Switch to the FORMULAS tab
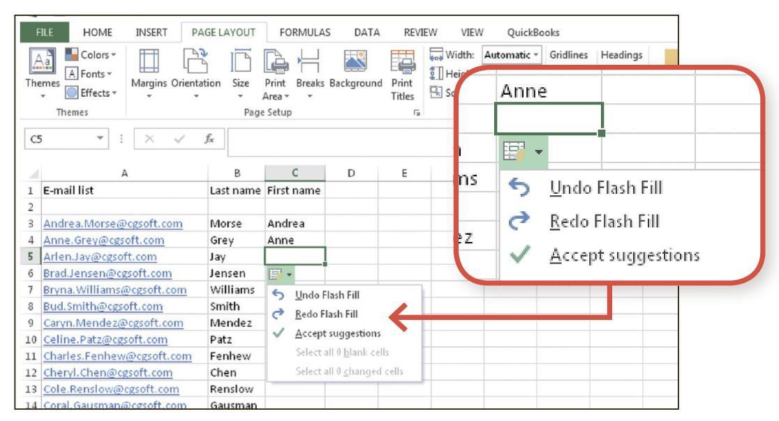779x421 pixels. [300, 31]
